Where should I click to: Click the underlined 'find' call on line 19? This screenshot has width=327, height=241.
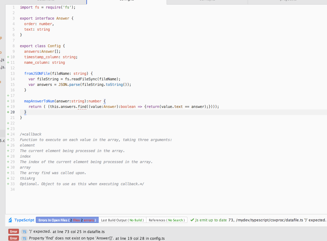(82, 107)
